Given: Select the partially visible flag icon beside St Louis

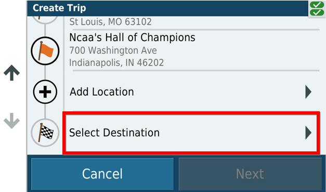Looking at the screenshot, I should click(45, 20).
